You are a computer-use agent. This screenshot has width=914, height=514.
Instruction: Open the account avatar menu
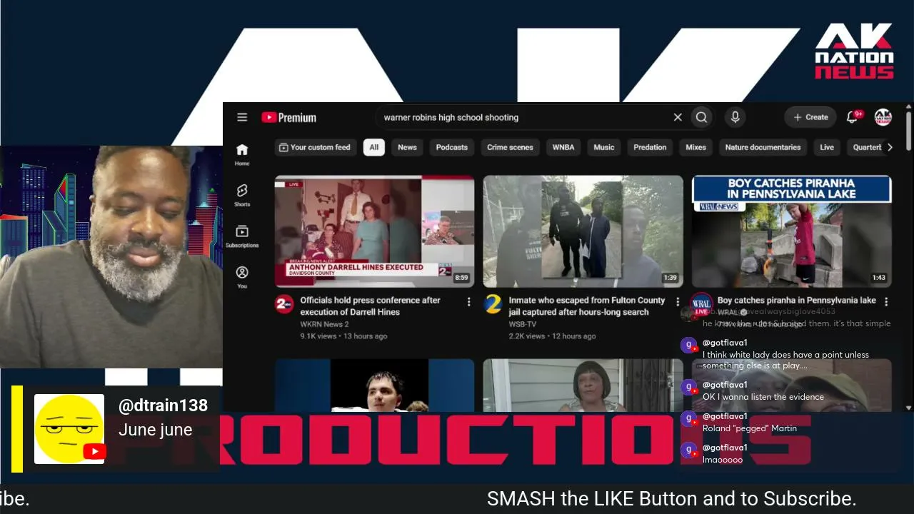tap(883, 117)
